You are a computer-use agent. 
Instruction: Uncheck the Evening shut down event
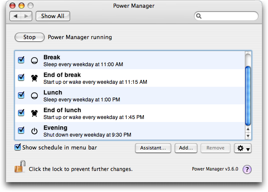click(x=21, y=130)
